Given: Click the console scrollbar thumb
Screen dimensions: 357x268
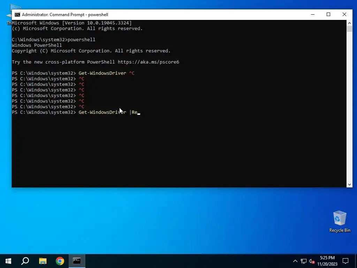Looking at the screenshot, I should pos(349,29).
